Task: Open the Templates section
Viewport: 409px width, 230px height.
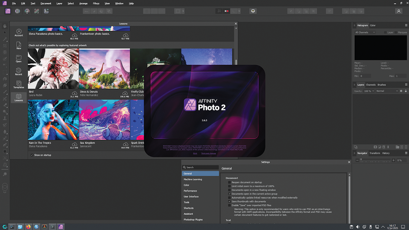Action: (18, 84)
